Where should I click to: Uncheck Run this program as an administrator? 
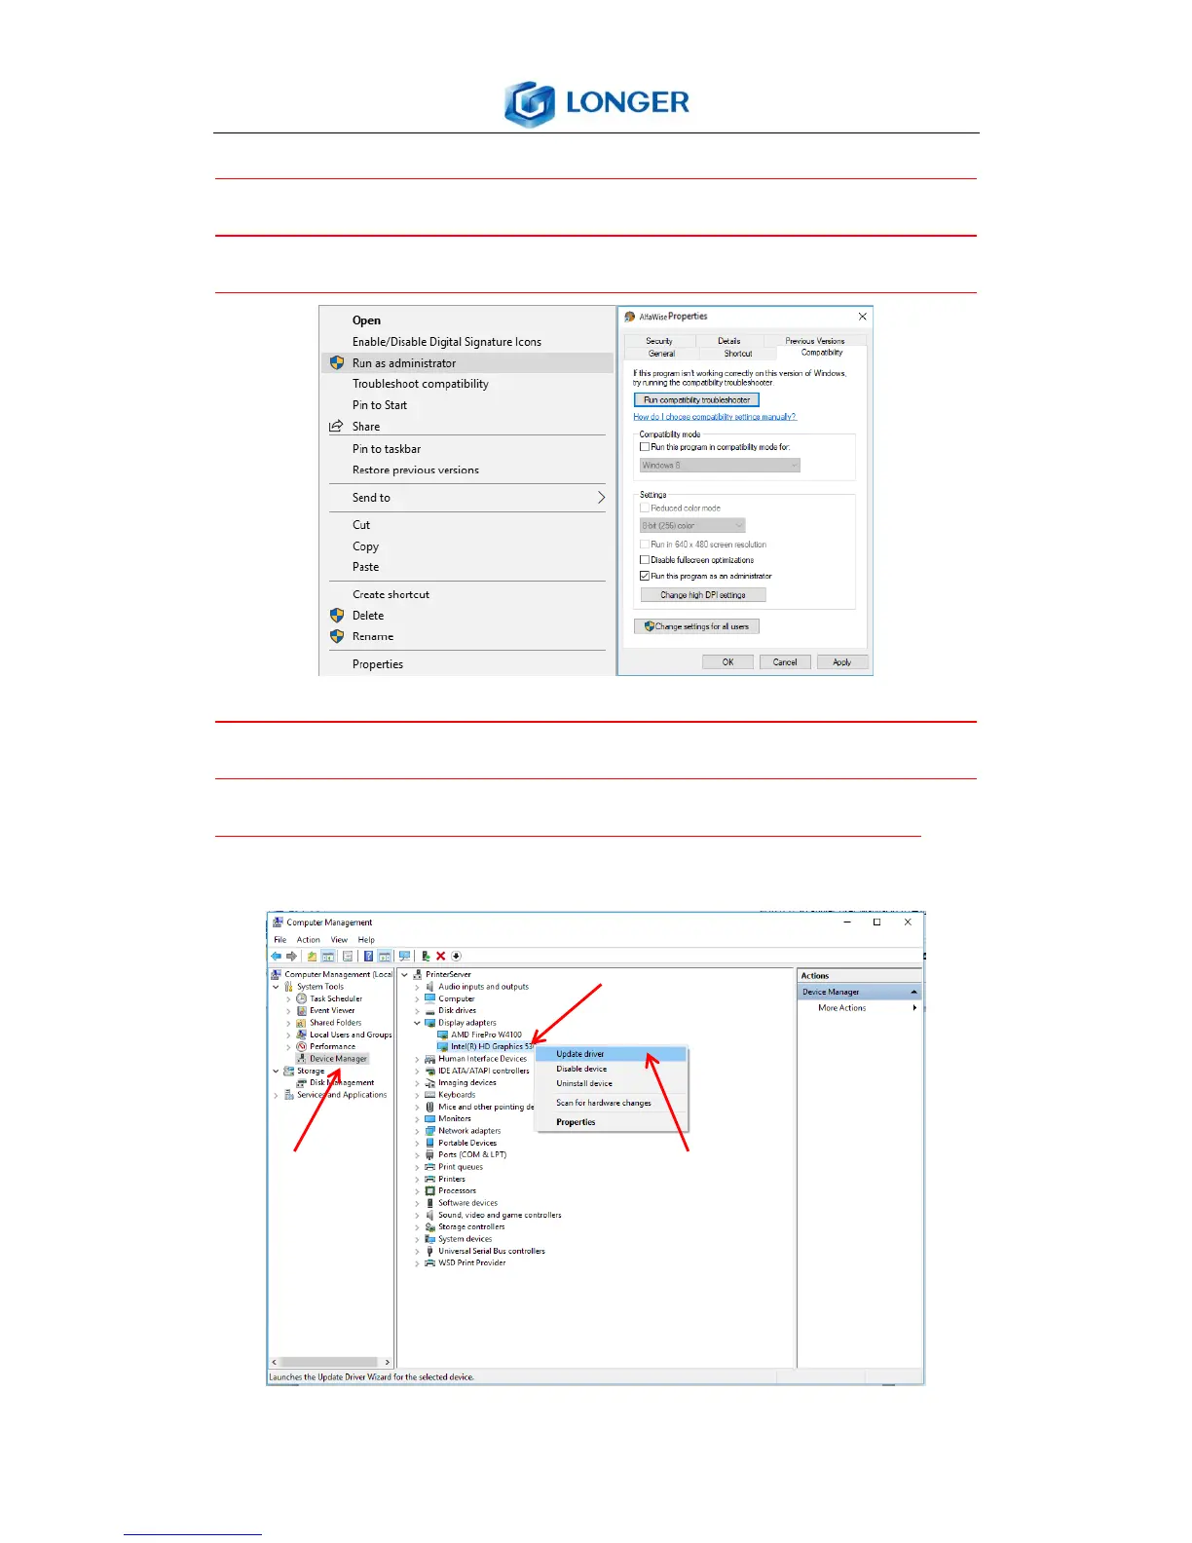(644, 576)
